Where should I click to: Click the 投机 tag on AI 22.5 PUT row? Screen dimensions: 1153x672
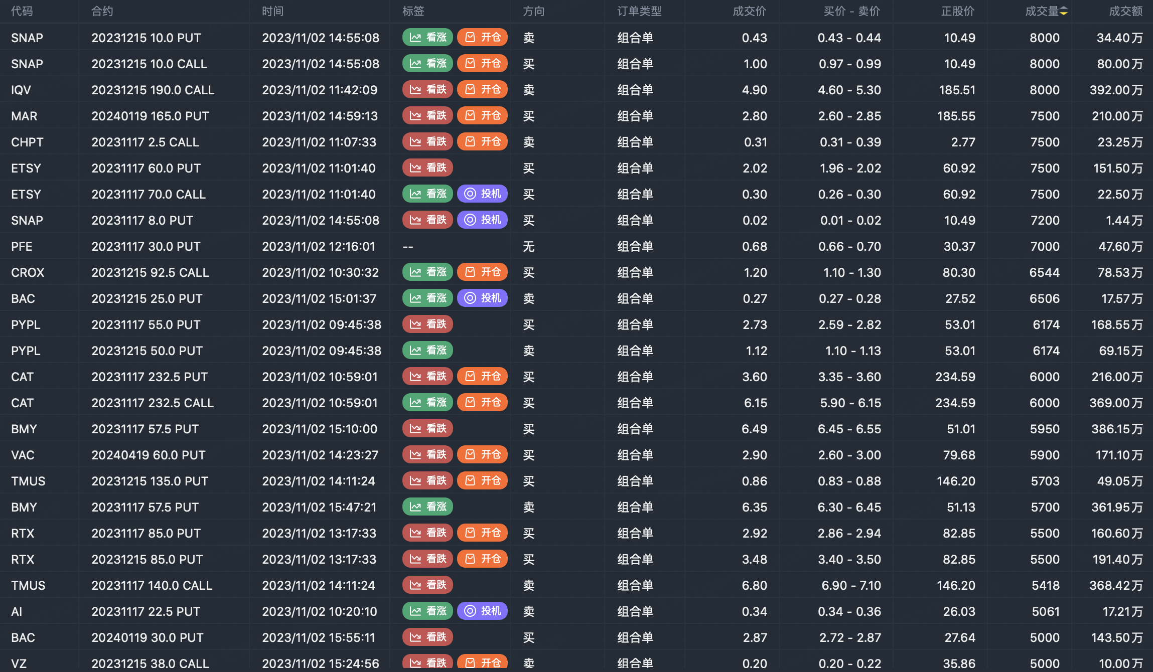[x=482, y=611]
